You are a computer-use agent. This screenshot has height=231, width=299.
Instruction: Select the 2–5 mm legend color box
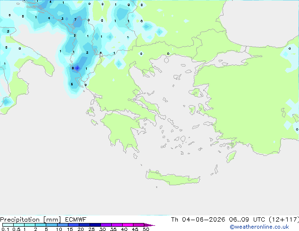(x=41, y=225)
